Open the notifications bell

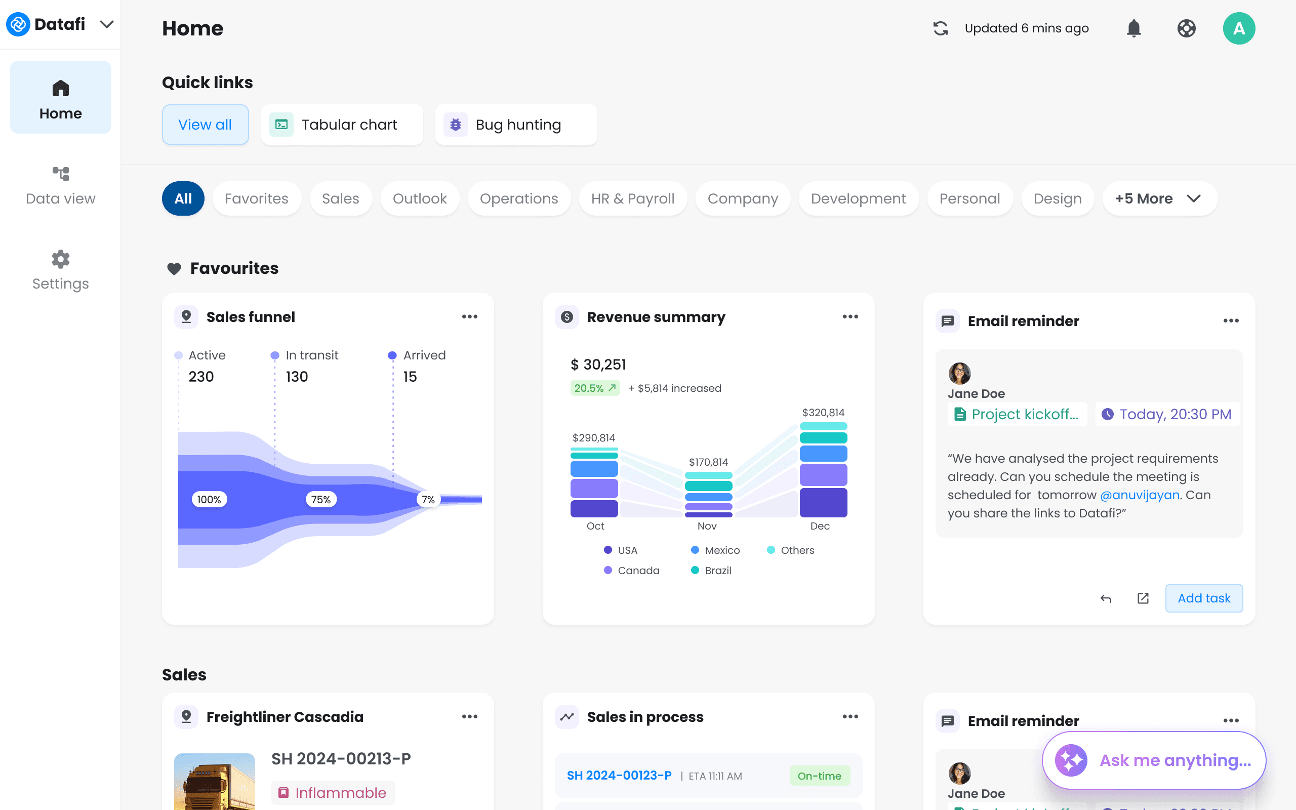tap(1133, 28)
